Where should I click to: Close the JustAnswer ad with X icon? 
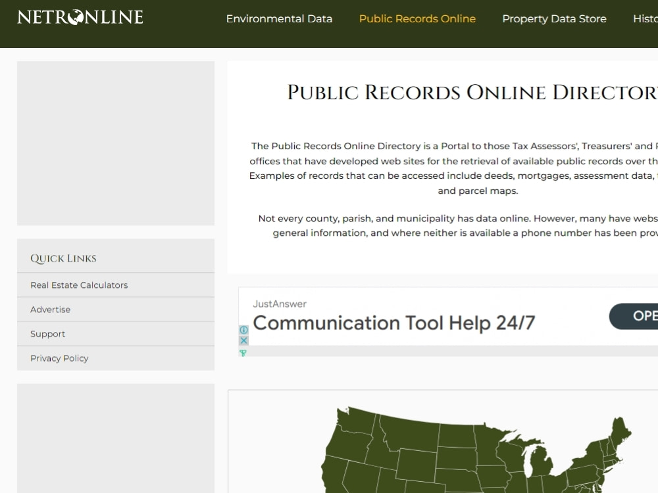click(x=243, y=340)
